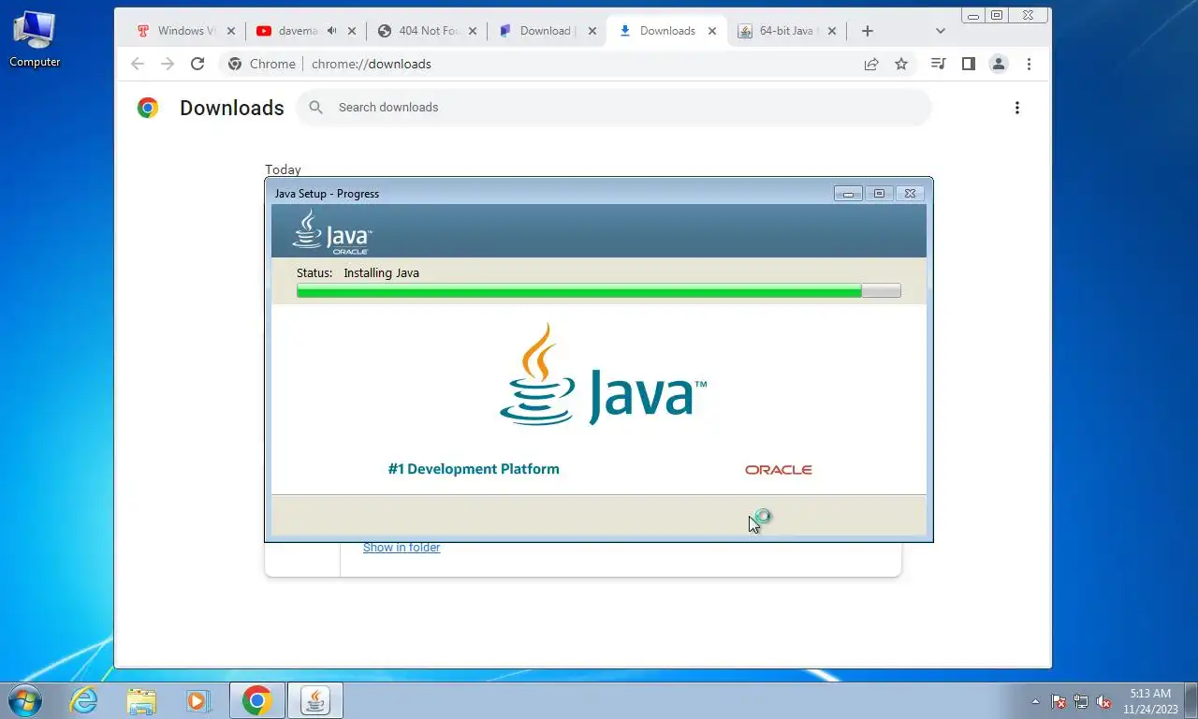Image resolution: width=1198 pixels, height=719 pixels.
Task: Minimize the Chrome window
Action: point(974,15)
